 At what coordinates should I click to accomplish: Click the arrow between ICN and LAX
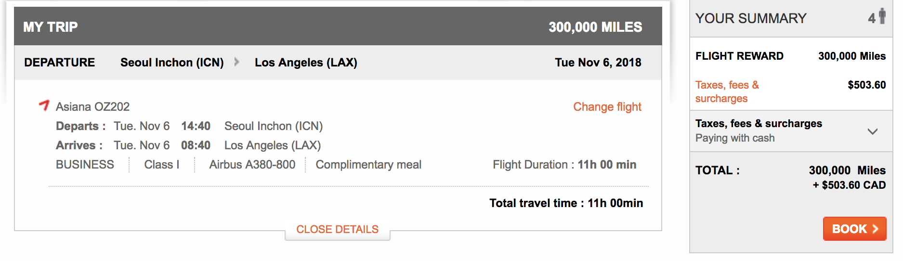point(236,62)
